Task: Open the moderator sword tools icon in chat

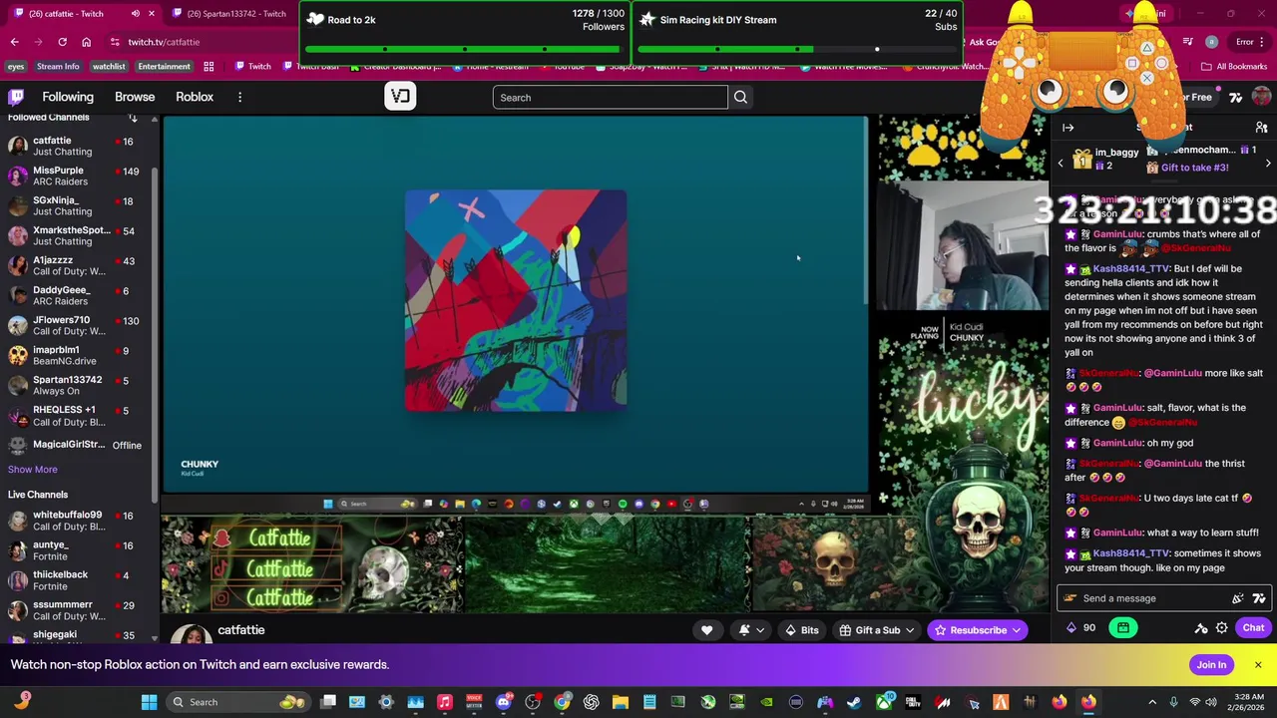Action: coord(1201,628)
